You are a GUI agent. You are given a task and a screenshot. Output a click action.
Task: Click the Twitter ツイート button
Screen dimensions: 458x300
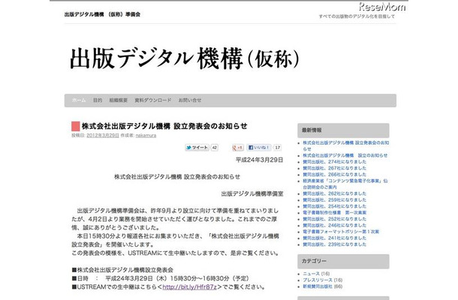click(197, 148)
